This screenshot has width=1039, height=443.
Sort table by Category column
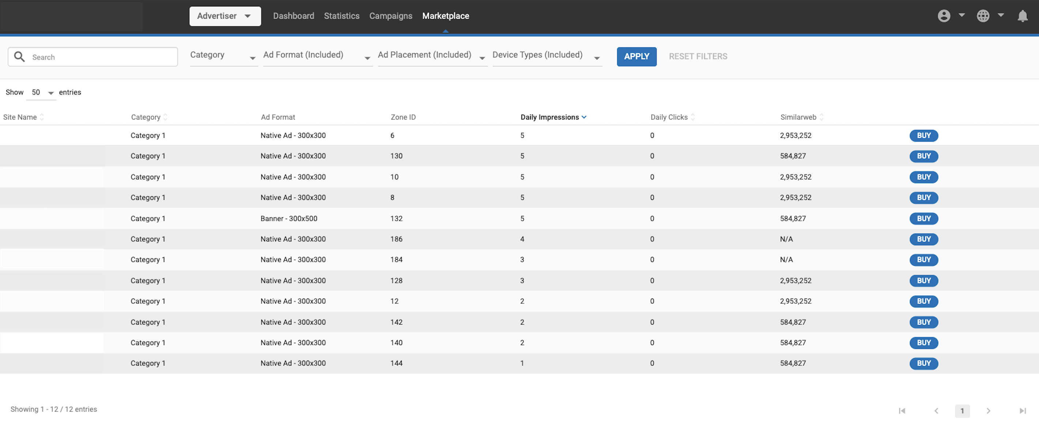(149, 117)
